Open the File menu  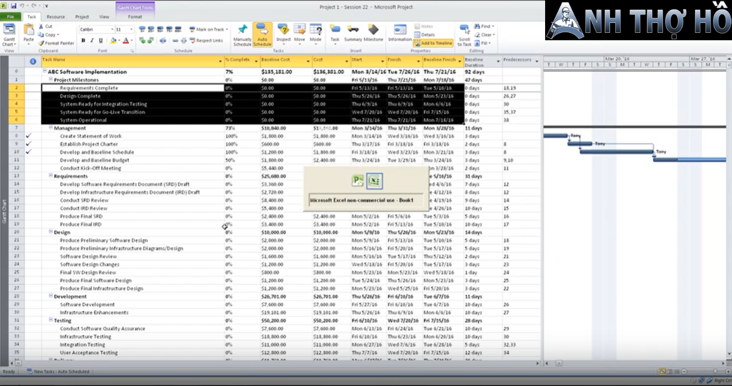10,17
